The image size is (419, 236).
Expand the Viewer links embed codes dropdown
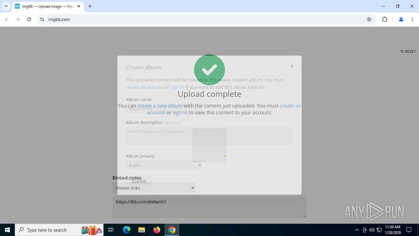tap(154, 188)
